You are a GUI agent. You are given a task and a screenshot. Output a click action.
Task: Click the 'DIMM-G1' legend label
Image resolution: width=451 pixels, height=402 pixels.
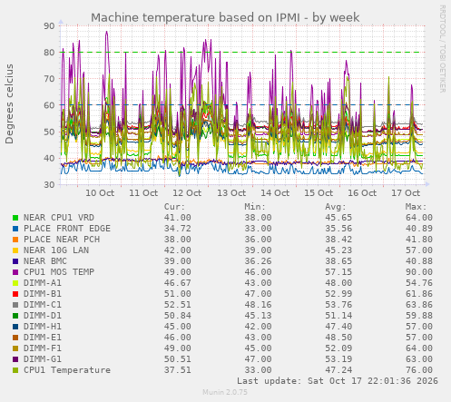tap(43, 359)
